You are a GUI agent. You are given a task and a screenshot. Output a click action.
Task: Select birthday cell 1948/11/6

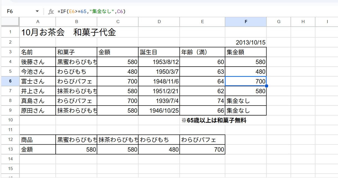pyautogui.click(x=159, y=81)
